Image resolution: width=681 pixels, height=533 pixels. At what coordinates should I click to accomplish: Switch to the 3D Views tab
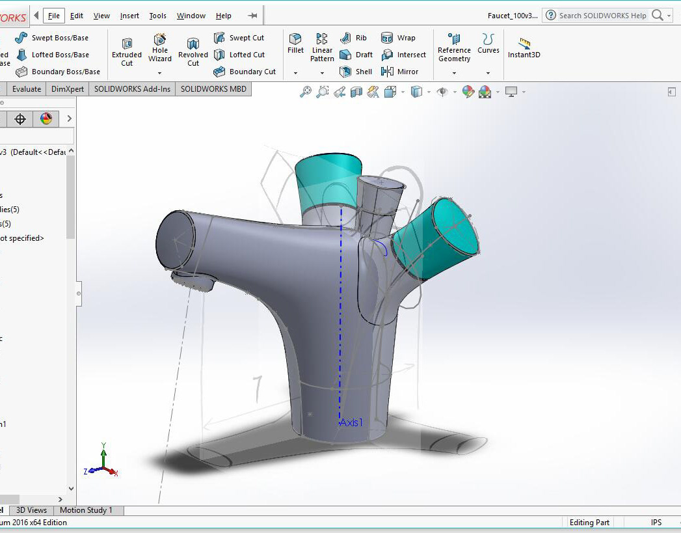[x=31, y=510]
